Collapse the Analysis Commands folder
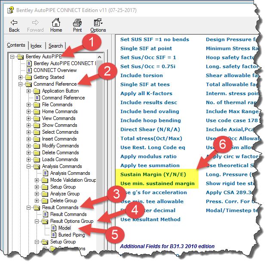This screenshot has width=272, height=267. pos(29,166)
